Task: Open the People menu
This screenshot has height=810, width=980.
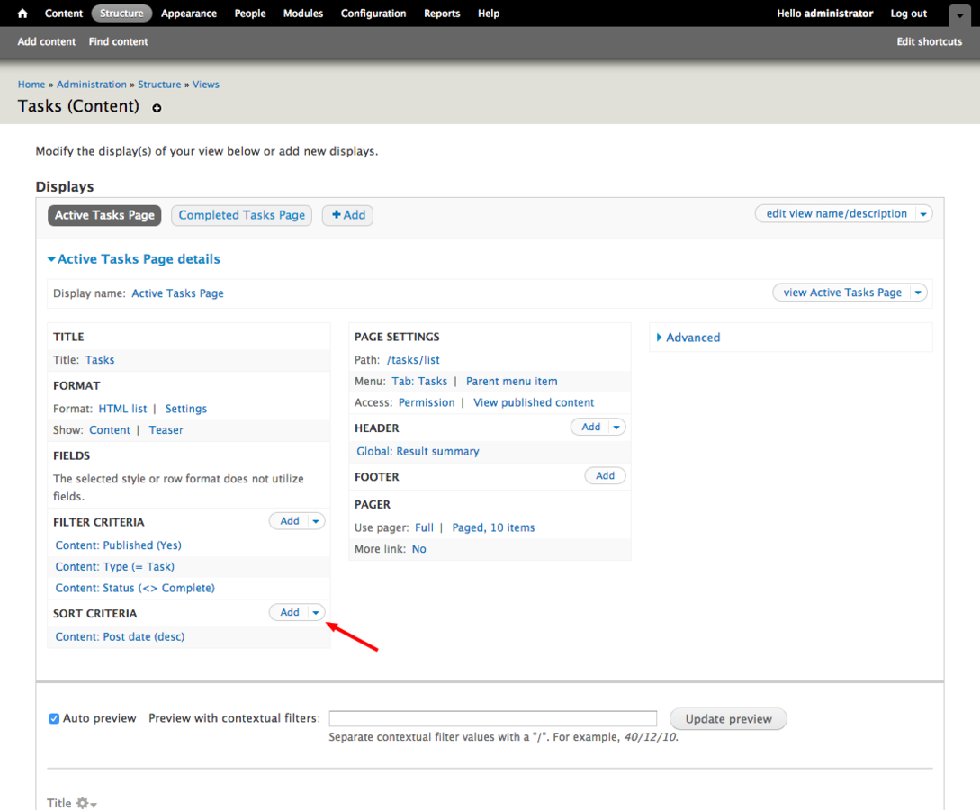Action: (250, 13)
